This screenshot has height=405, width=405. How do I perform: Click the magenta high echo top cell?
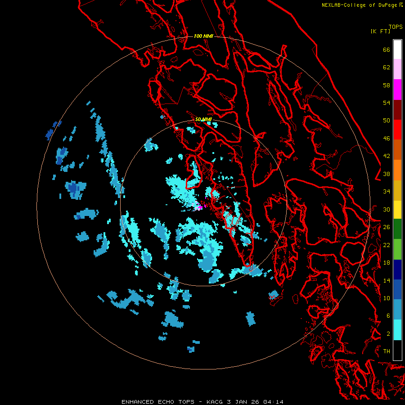pyautogui.click(x=199, y=207)
